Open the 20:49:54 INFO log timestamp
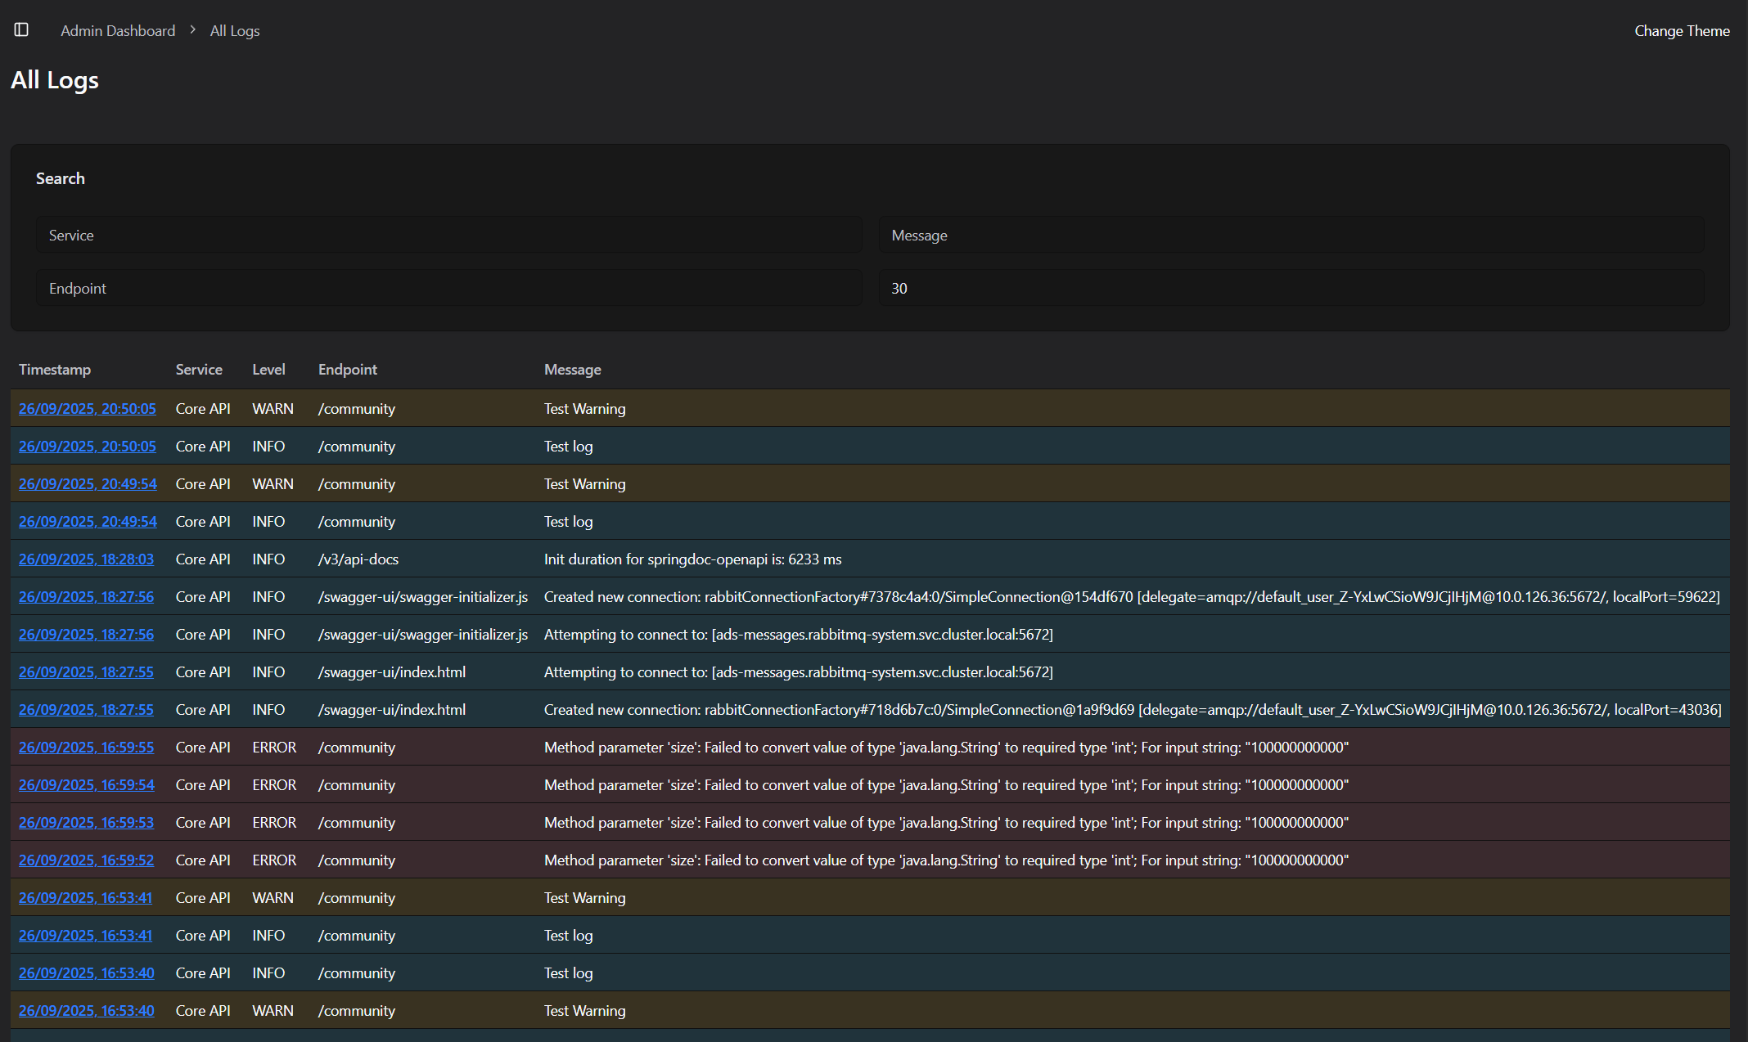The width and height of the screenshot is (1748, 1042). pos(88,522)
